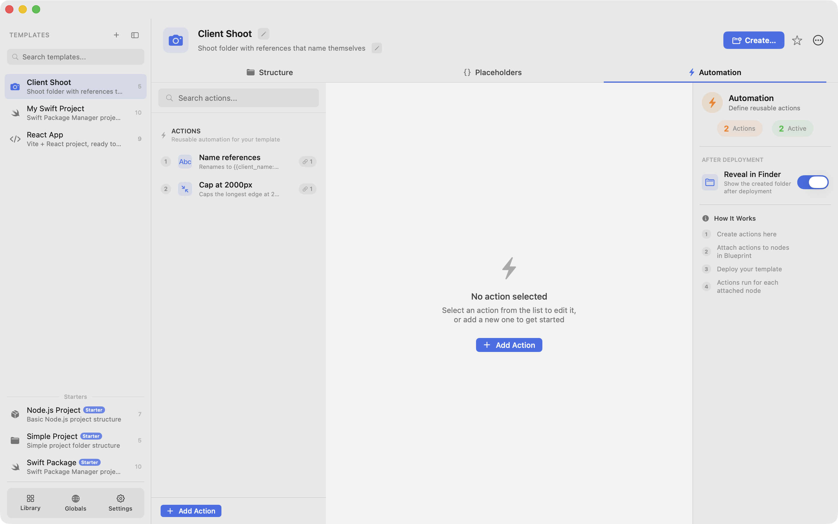Screen dimensions: 838x524
Task: Click the link badge on Name references
Action: pyautogui.click(x=308, y=162)
